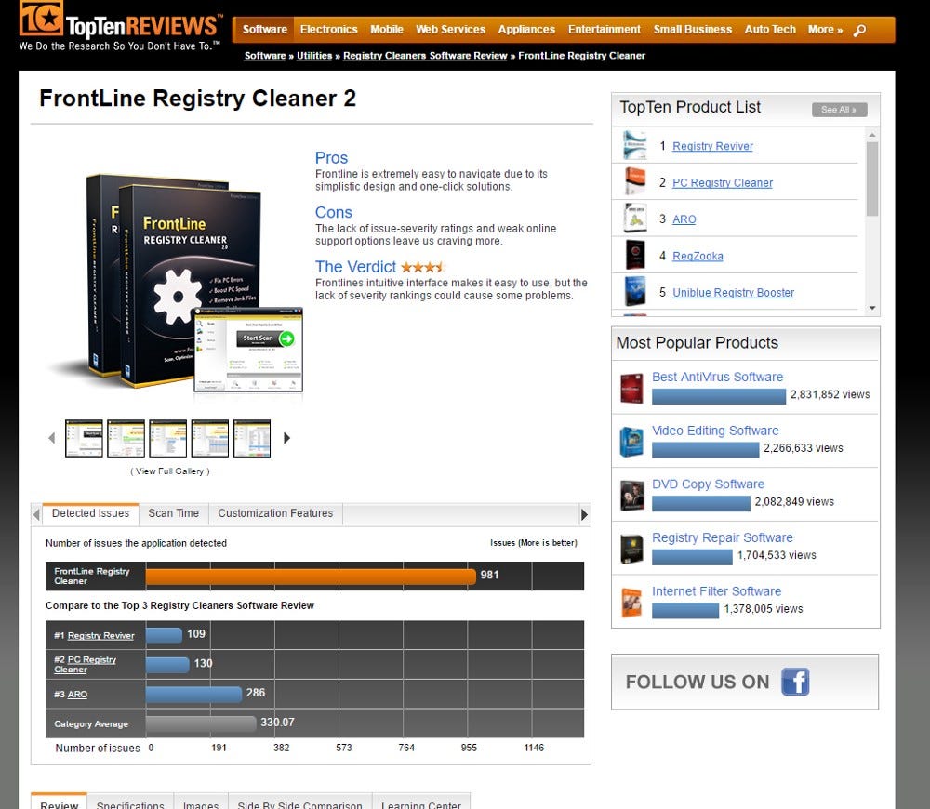Switch to the Scan Time tab
930x809 pixels.
[173, 513]
